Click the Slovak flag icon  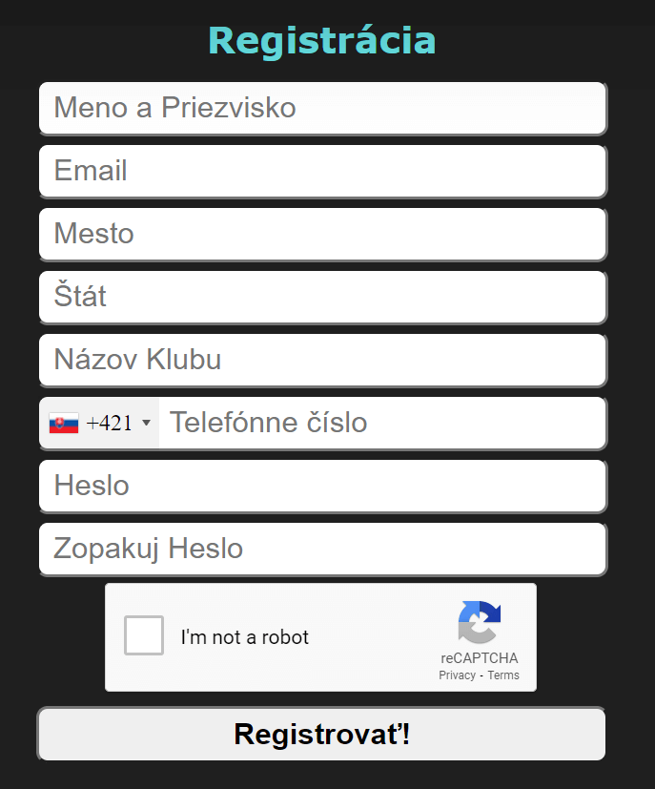tap(64, 424)
